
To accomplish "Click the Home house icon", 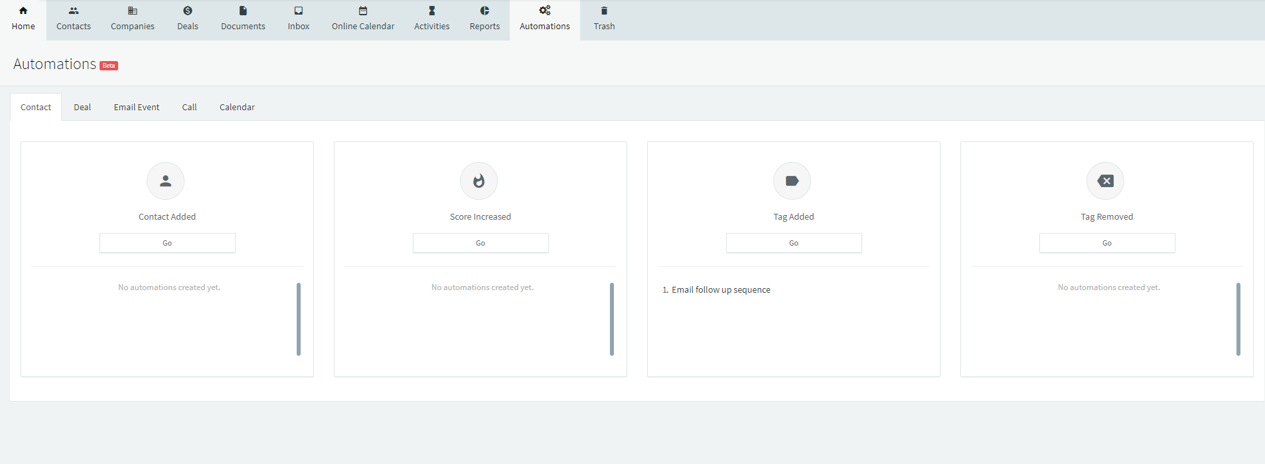I will coord(23,11).
